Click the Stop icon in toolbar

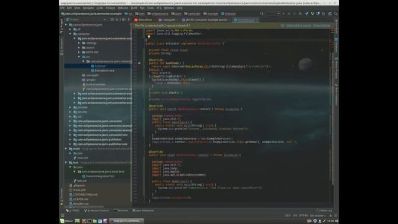click(300, 14)
